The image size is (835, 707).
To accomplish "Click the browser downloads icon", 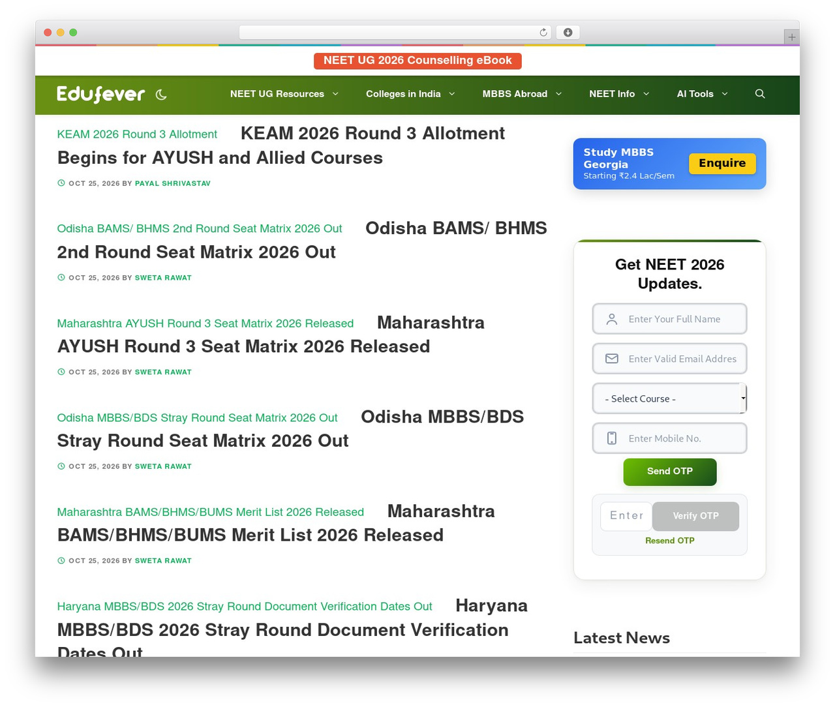I will pos(568,33).
